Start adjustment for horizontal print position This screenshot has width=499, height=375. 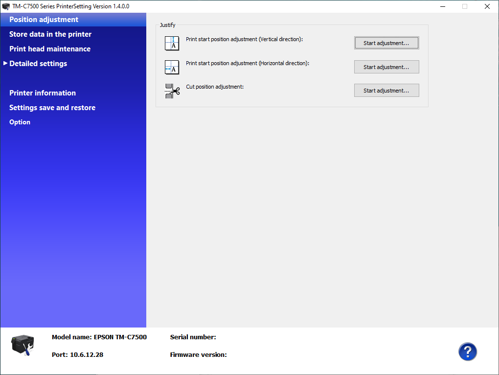click(x=386, y=67)
